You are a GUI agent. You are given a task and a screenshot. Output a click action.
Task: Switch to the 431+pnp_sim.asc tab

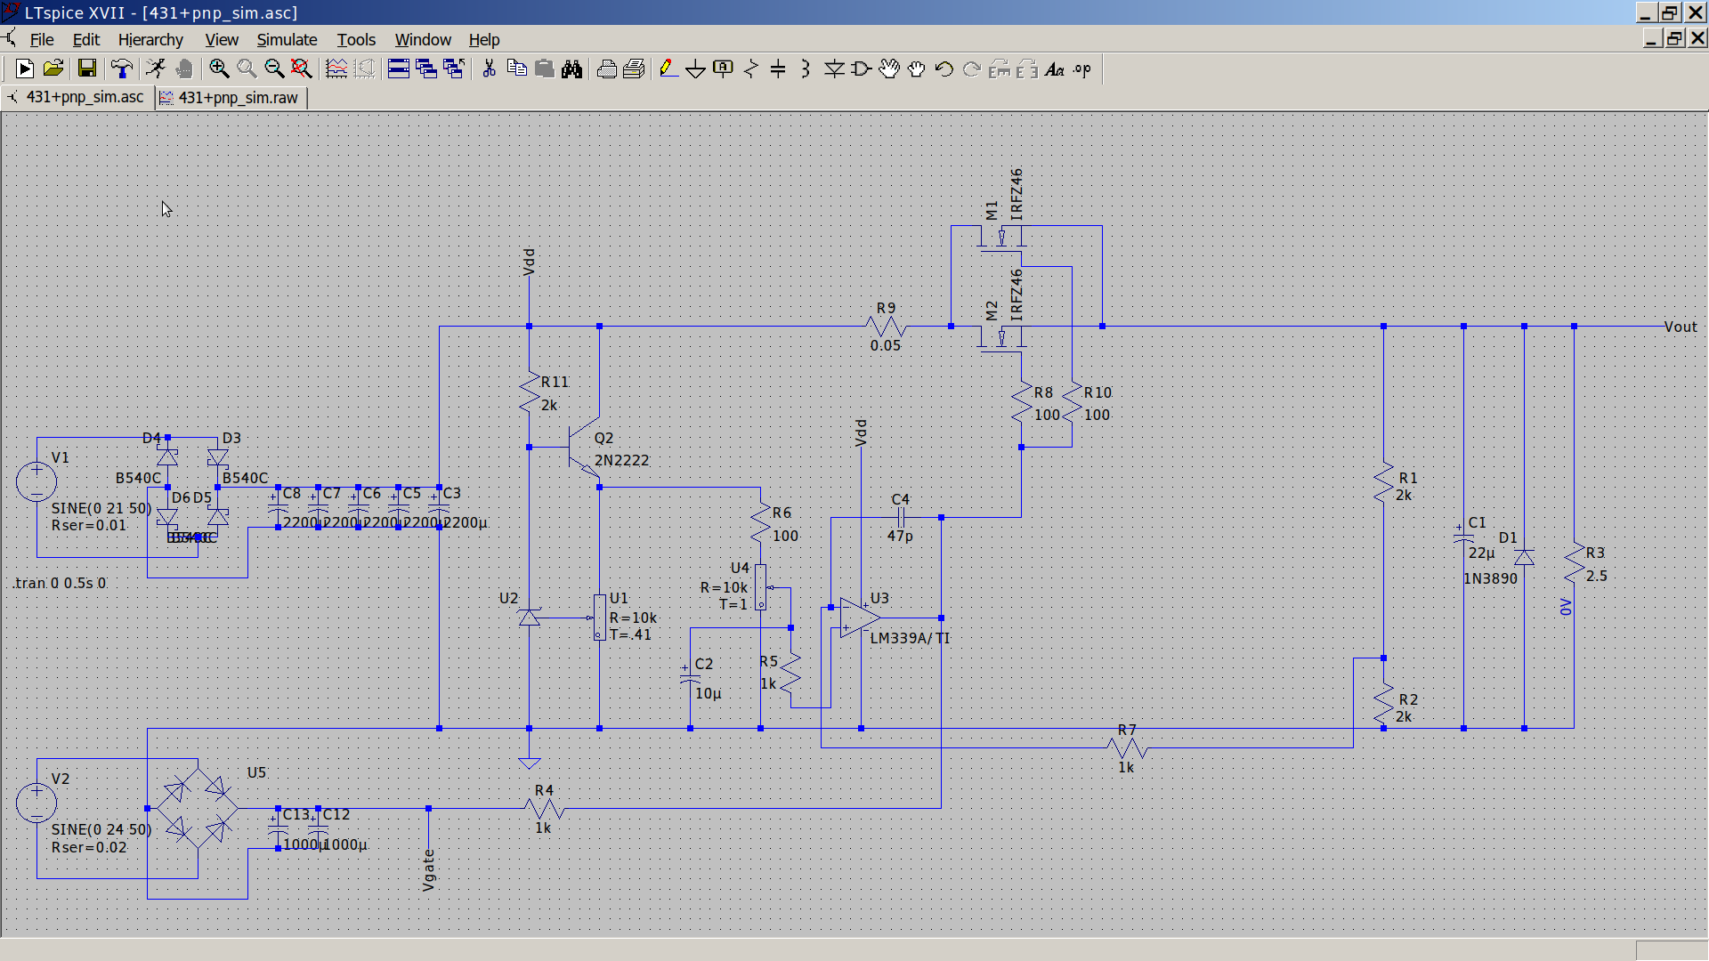[x=85, y=97]
